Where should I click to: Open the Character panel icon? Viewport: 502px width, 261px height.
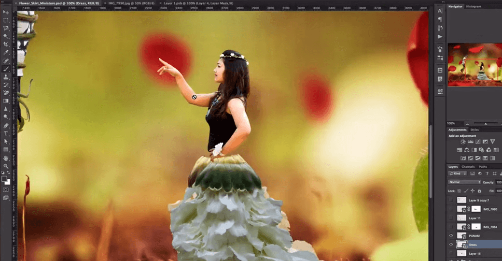(x=440, y=11)
